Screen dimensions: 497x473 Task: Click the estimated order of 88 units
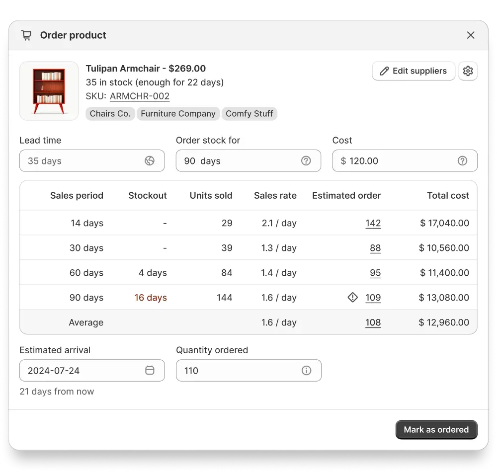pyautogui.click(x=375, y=248)
